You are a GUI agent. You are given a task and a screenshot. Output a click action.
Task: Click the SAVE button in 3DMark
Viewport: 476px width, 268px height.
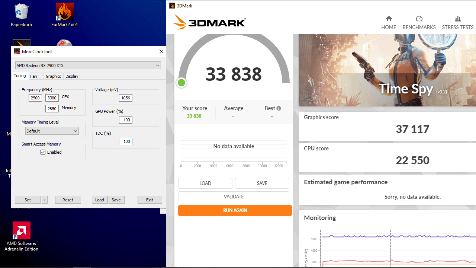click(x=262, y=183)
